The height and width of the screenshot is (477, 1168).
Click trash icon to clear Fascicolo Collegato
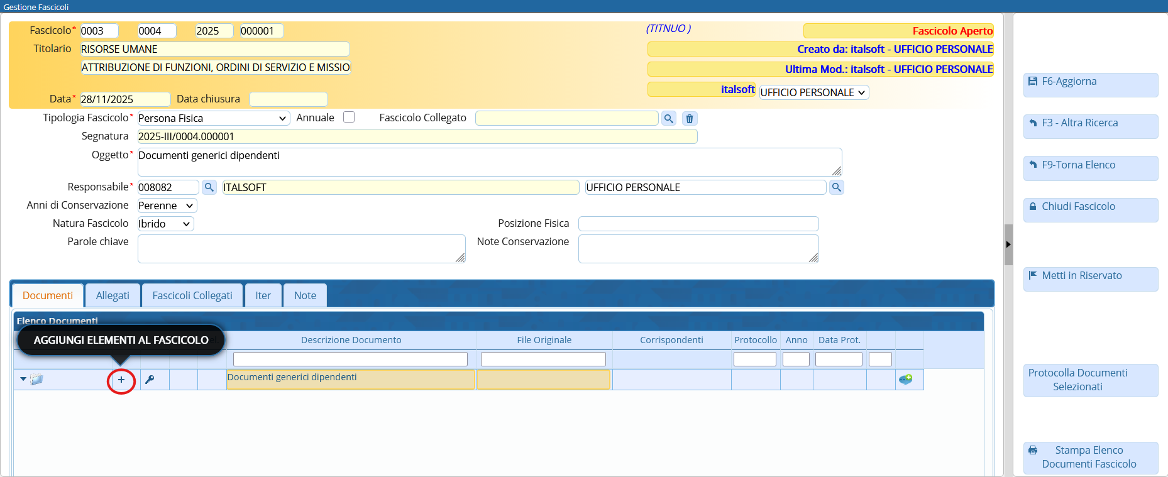[x=690, y=119]
